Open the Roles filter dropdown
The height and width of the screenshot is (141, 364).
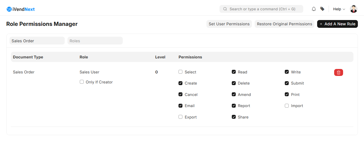point(95,41)
